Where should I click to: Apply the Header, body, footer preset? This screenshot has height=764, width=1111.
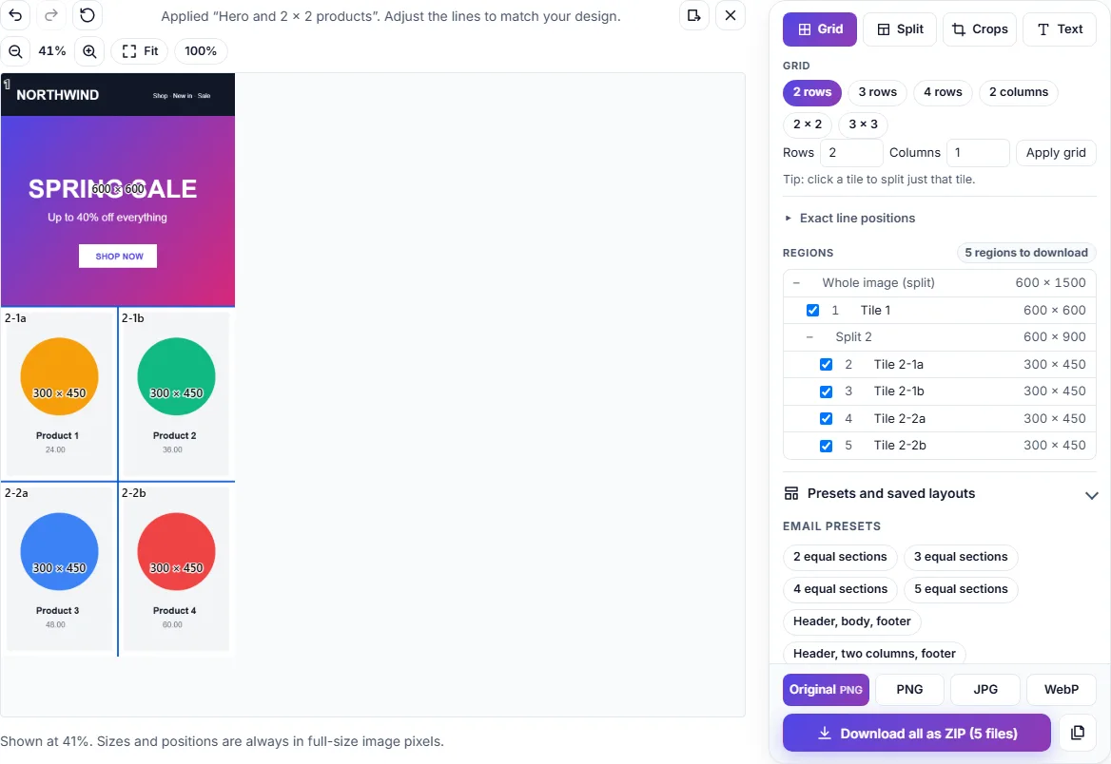pyautogui.click(x=851, y=621)
